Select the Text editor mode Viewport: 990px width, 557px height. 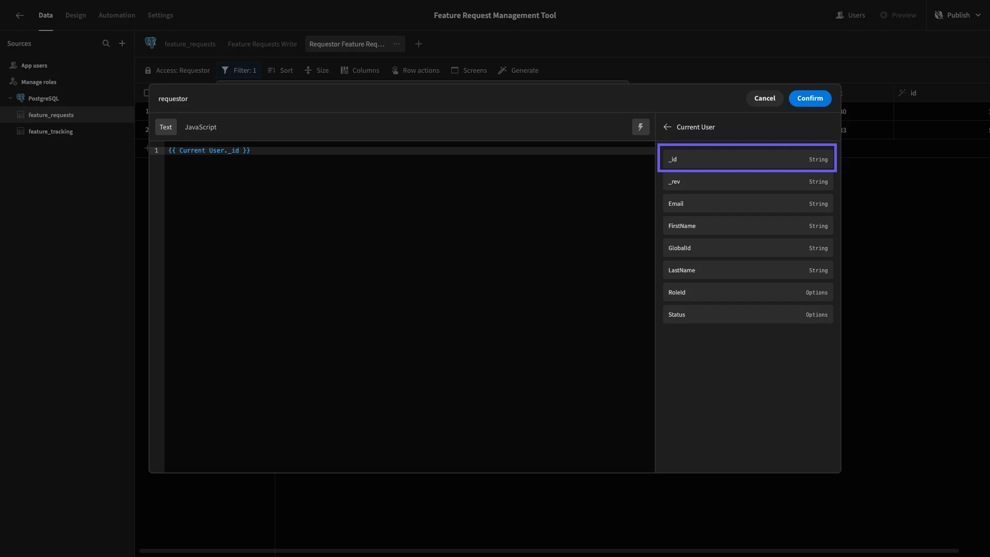(x=166, y=127)
